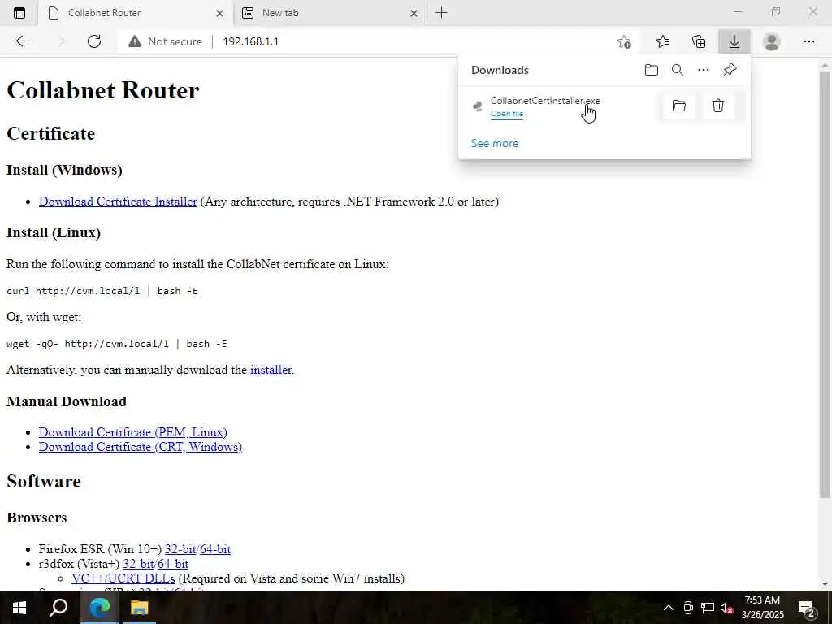Click the curl http://cvm.local/l command text

[x=102, y=291]
